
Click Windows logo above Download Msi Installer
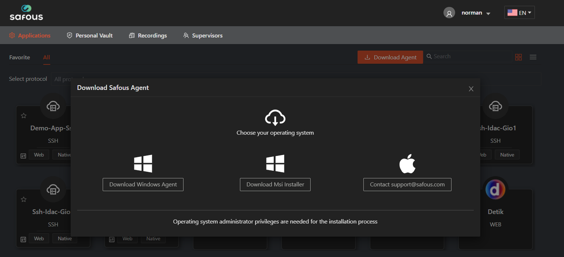[275, 164]
